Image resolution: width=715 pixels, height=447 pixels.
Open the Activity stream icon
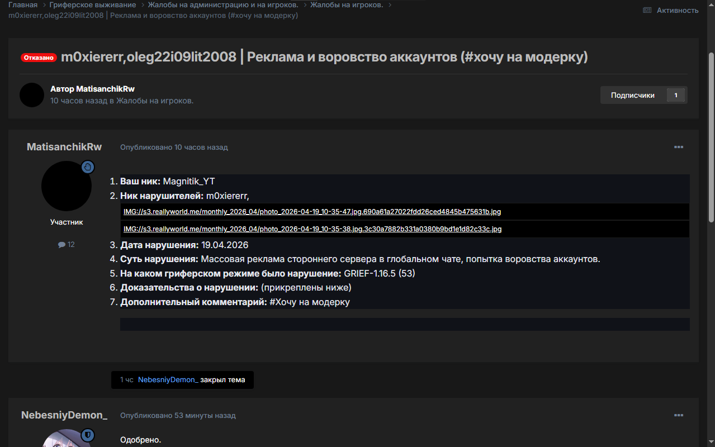pyautogui.click(x=647, y=10)
